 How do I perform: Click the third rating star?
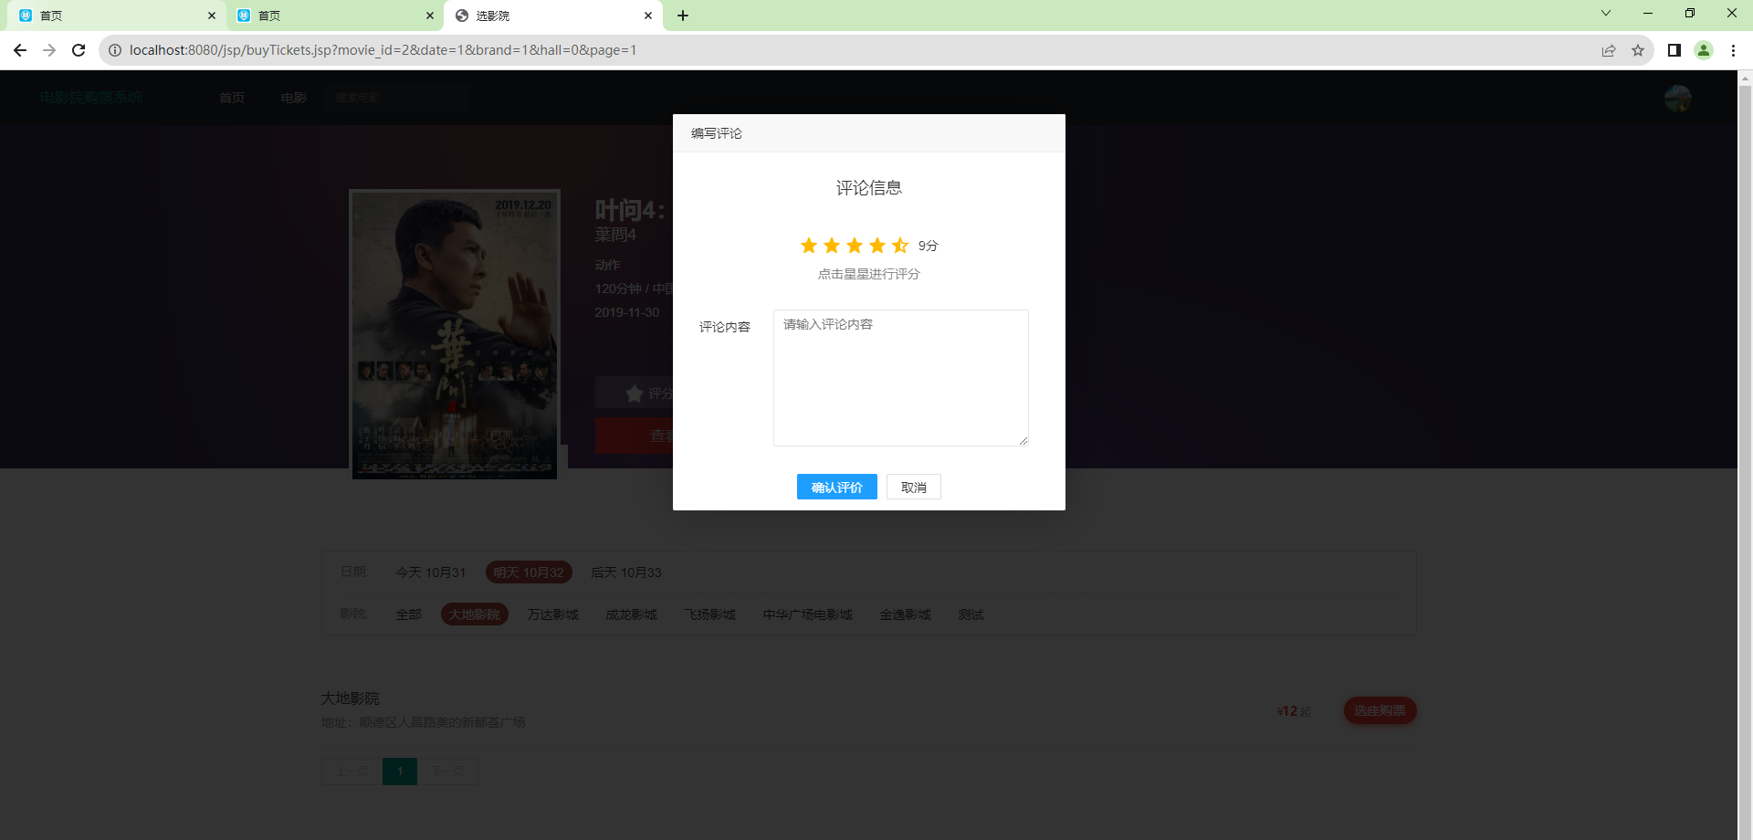tap(855, 246)
